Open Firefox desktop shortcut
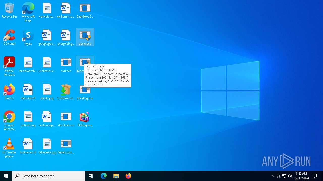This screenshot has width=323, height=181. coord(9,92)
